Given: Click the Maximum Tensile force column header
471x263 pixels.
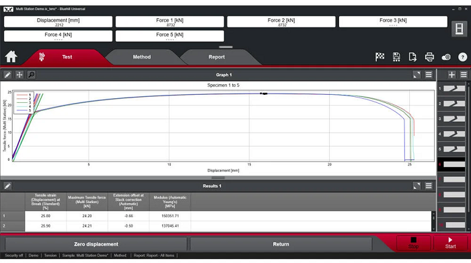Looking at the screenshot, I should tap(87, 202).
